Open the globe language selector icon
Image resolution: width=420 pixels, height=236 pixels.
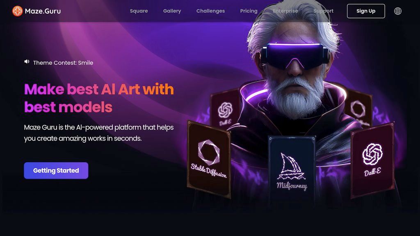(x=398, y=11)
